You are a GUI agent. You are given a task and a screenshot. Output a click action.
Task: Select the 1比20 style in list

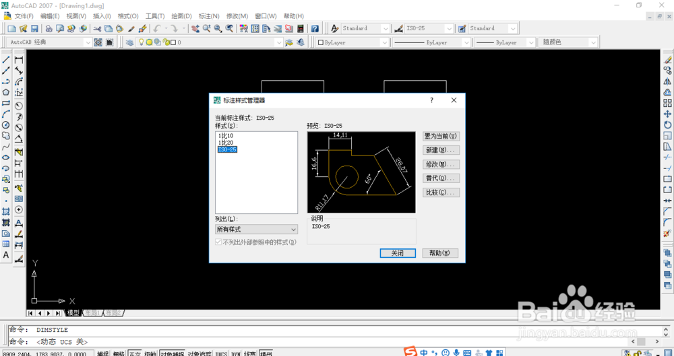[x=226, y=143]
